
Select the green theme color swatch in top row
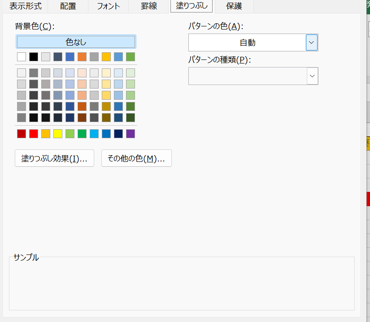(x=131, y=57)
